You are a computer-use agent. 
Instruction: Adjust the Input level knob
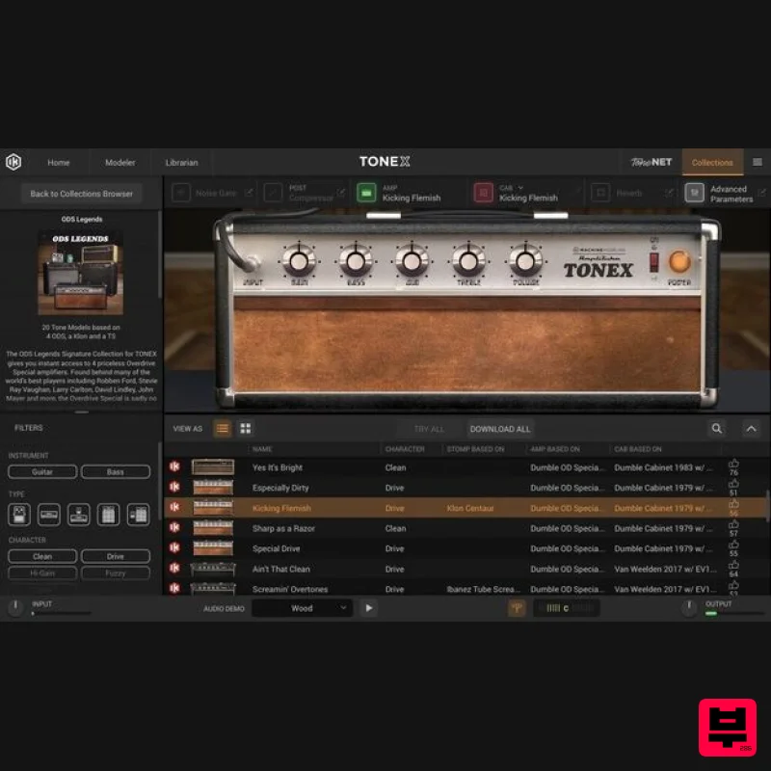click(x=15, y=606)
